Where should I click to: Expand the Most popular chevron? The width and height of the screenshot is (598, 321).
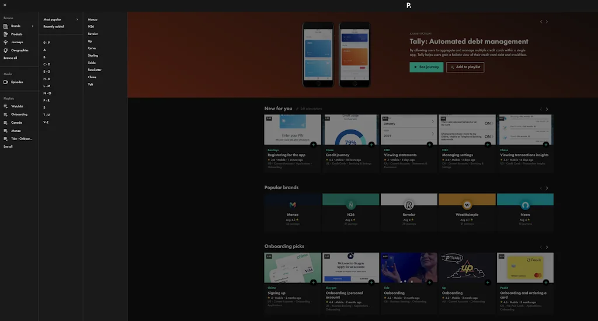pyautogui.click(x=77, y=19)
